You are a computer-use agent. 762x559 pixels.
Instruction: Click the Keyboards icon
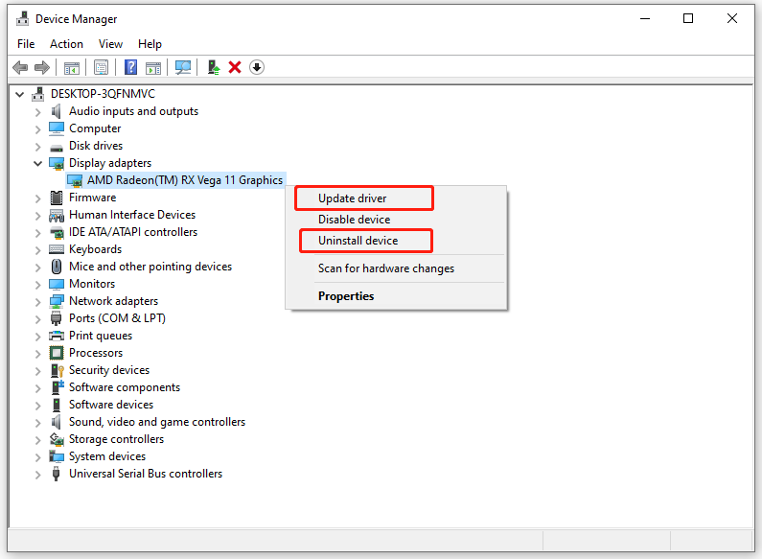pos(57,249)
